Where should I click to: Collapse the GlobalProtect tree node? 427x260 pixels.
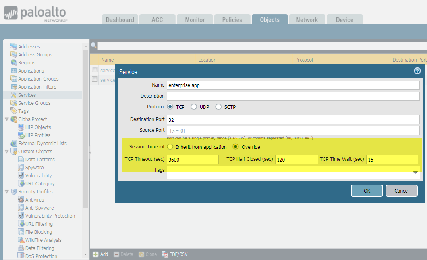click(x=6, y=119)
